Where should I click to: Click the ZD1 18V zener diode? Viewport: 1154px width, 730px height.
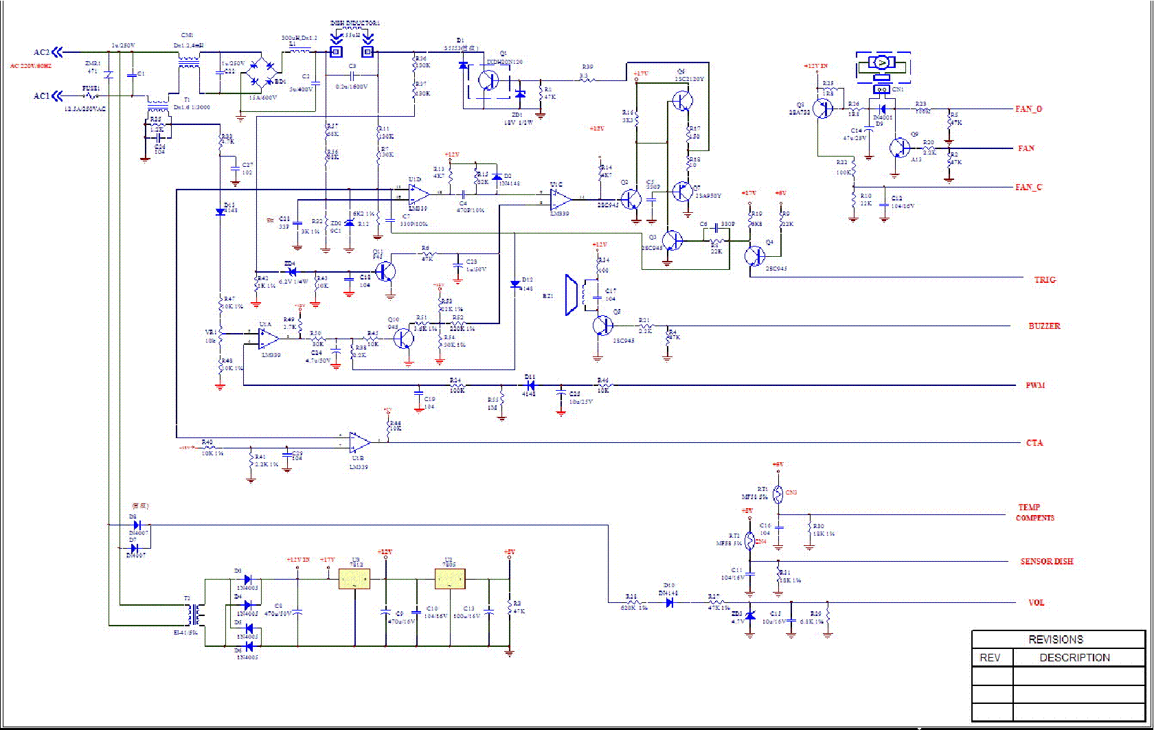pyautogui.click(x=520, y=95)
